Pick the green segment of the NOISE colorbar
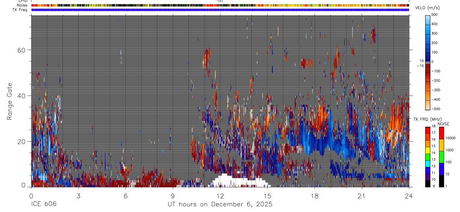This screenshot has width=460, height=212. pos(442,157)
